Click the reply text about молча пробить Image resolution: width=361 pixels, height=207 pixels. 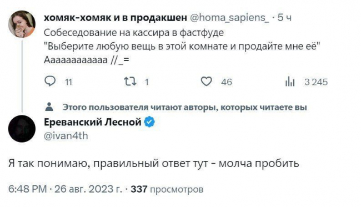point(153,164)
